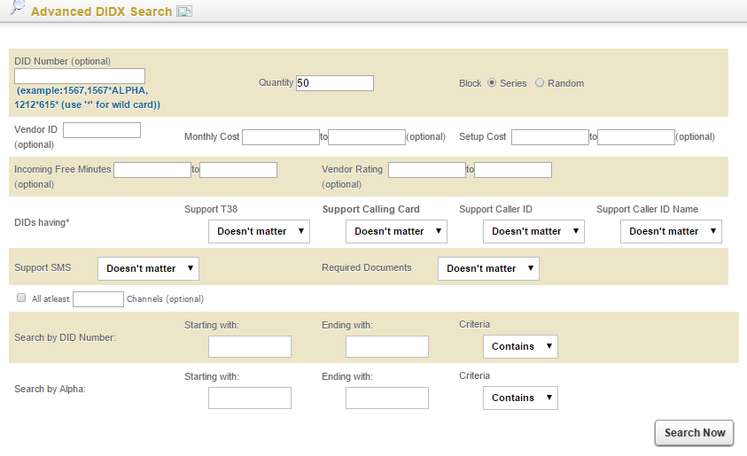
Task: Expand the Support Caller ID Name dropdown
Action: (671, 231)
